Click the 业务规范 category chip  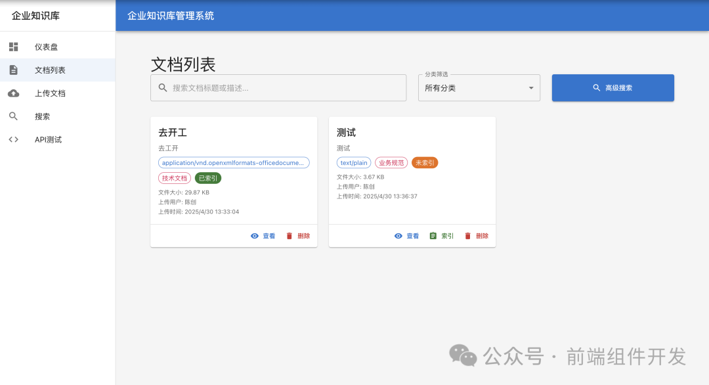pyautogui.click(x=391, y=163)
